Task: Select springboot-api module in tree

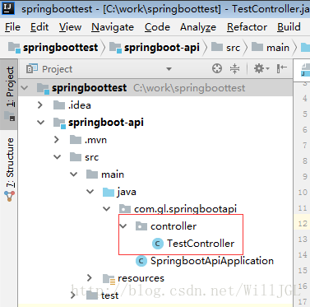Action: 155,123
